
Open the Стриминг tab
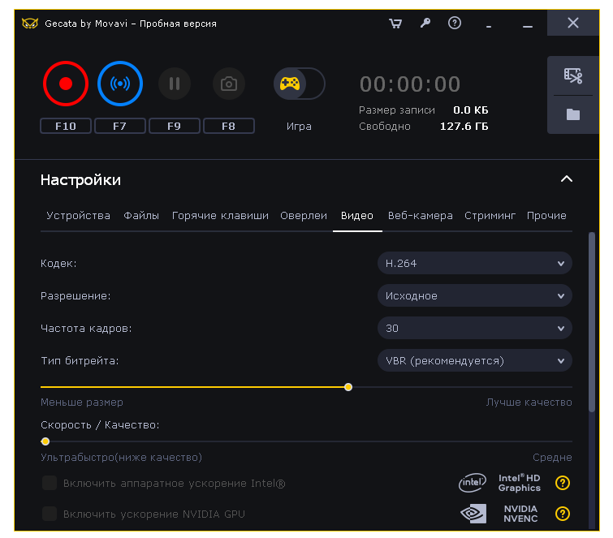point(490,216)
